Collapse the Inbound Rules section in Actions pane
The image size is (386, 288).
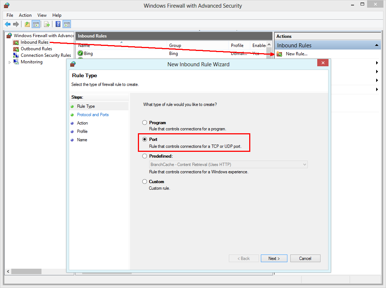(x=377, y=45)
